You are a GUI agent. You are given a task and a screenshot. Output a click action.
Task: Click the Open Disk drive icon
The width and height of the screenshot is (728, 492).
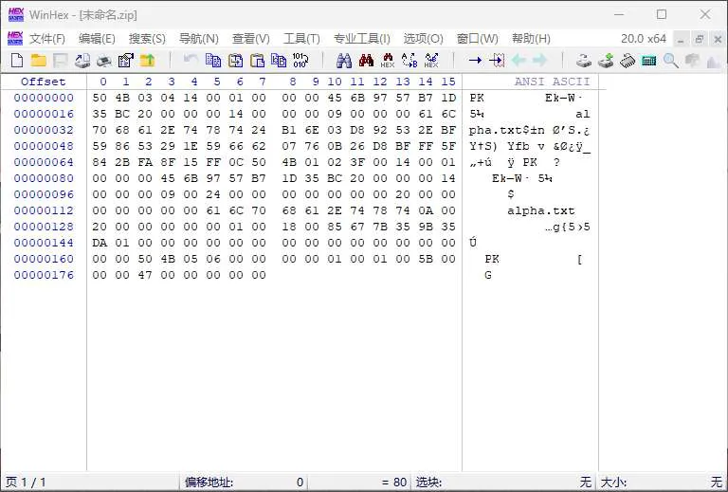point(584,61)
